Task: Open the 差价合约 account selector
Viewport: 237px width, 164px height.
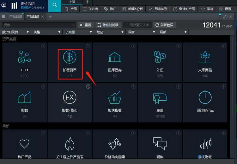Action: click(x=28, y=5)
